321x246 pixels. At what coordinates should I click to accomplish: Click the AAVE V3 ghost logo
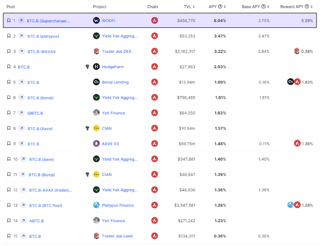(x=96, y=143)
